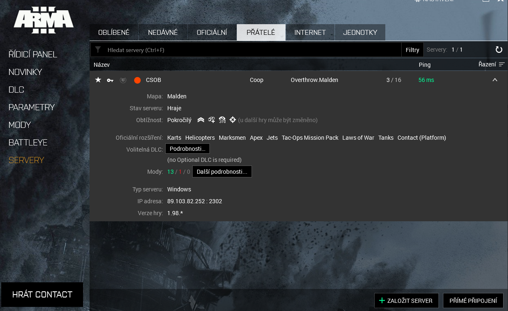Open the Filtry panel

[412, 50]
